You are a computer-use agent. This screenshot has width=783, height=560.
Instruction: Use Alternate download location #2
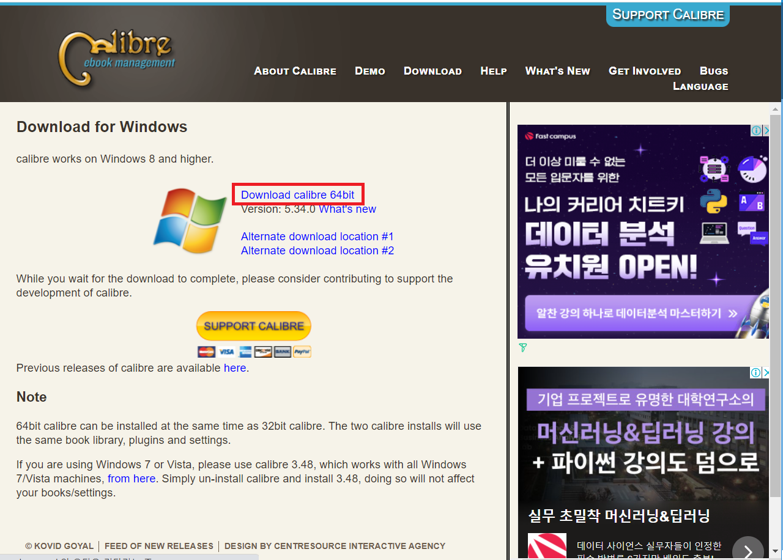317,251
